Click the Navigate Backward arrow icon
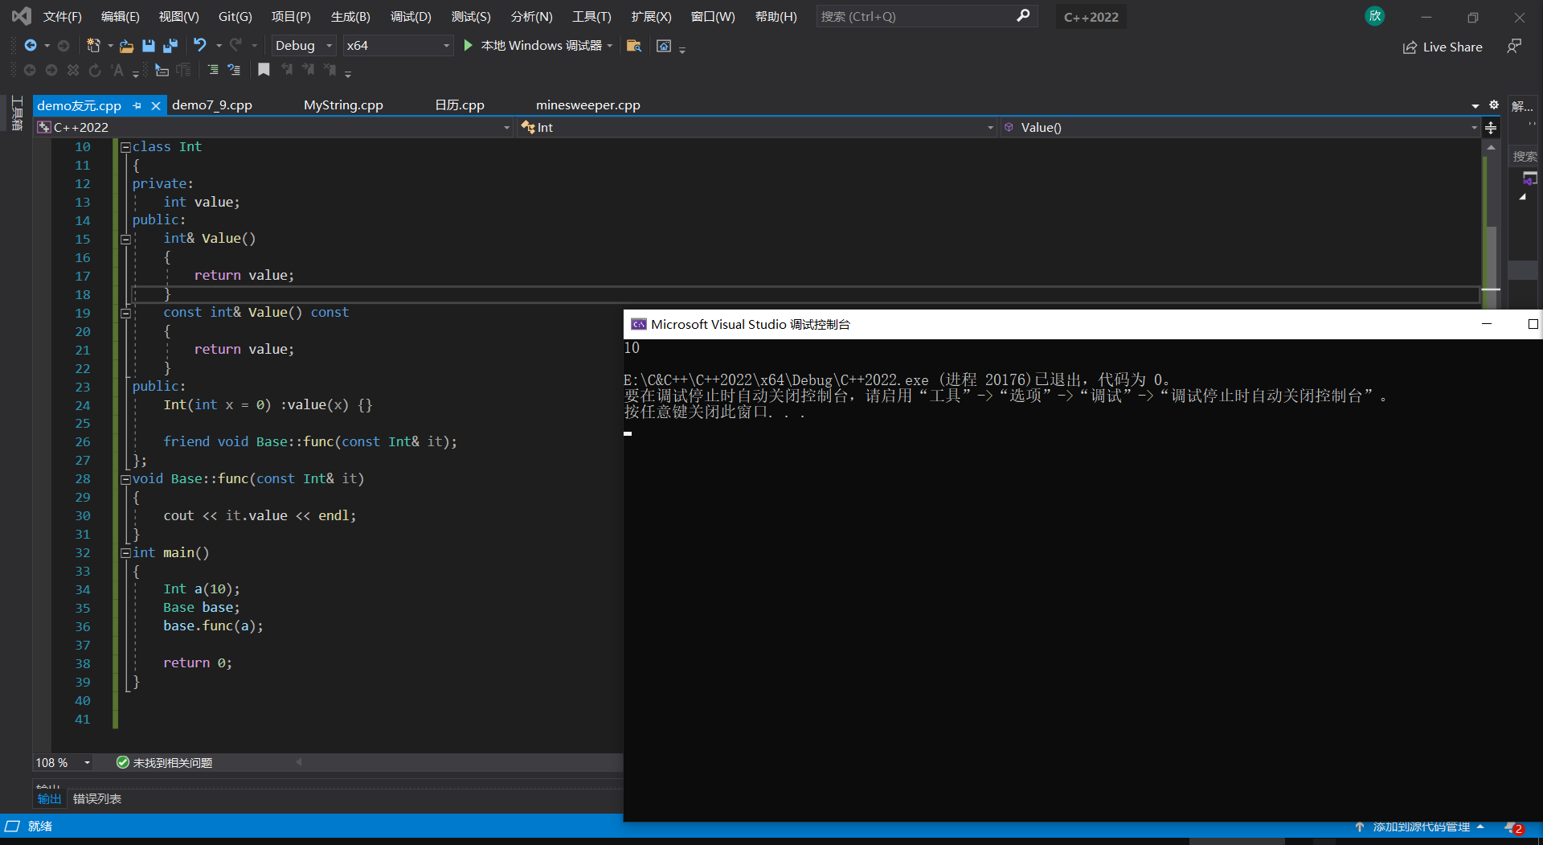This screenshot has width=1543, height=845. coord(31,46)
